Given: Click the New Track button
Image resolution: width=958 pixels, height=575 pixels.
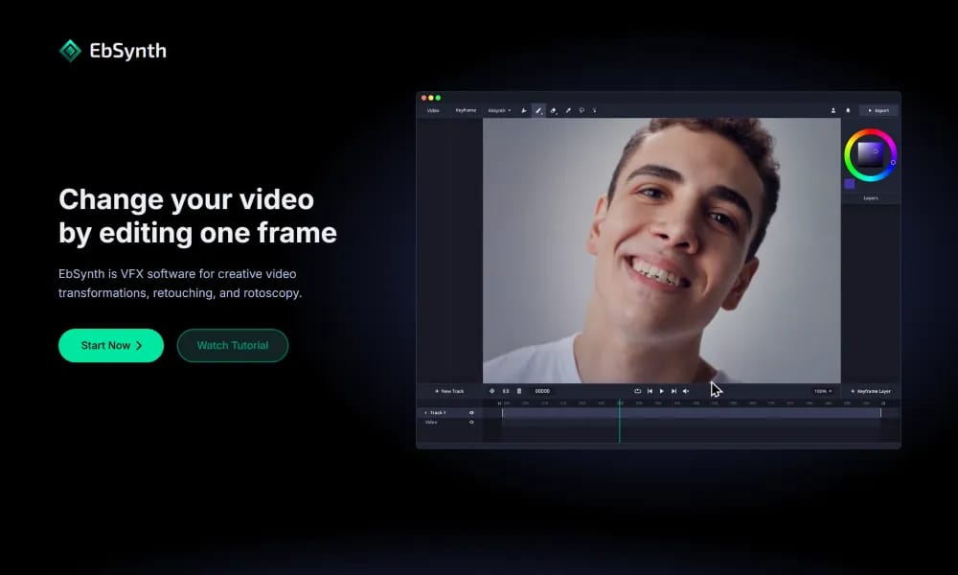Looking at the screenshot, I should [x=449, y=391].
